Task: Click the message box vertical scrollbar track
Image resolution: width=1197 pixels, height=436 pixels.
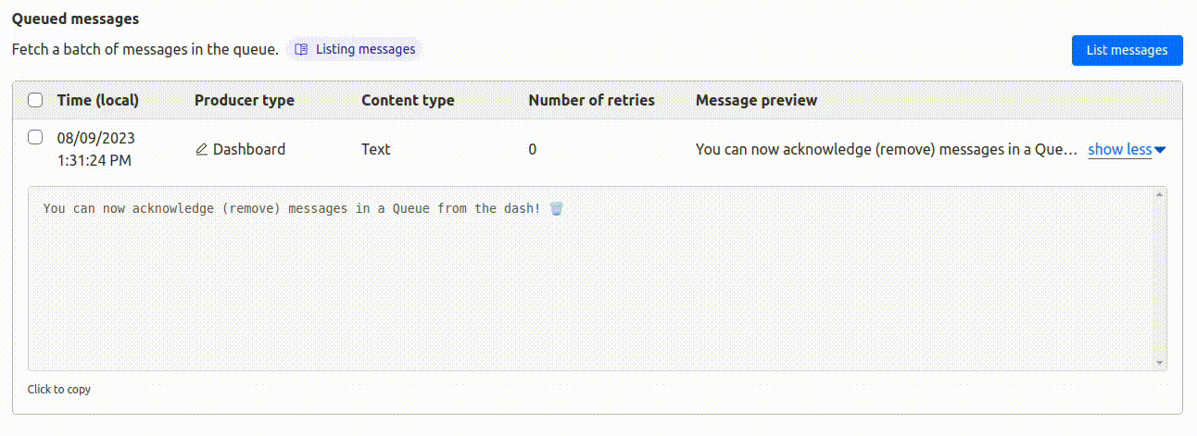Action: pos(1159,278)
